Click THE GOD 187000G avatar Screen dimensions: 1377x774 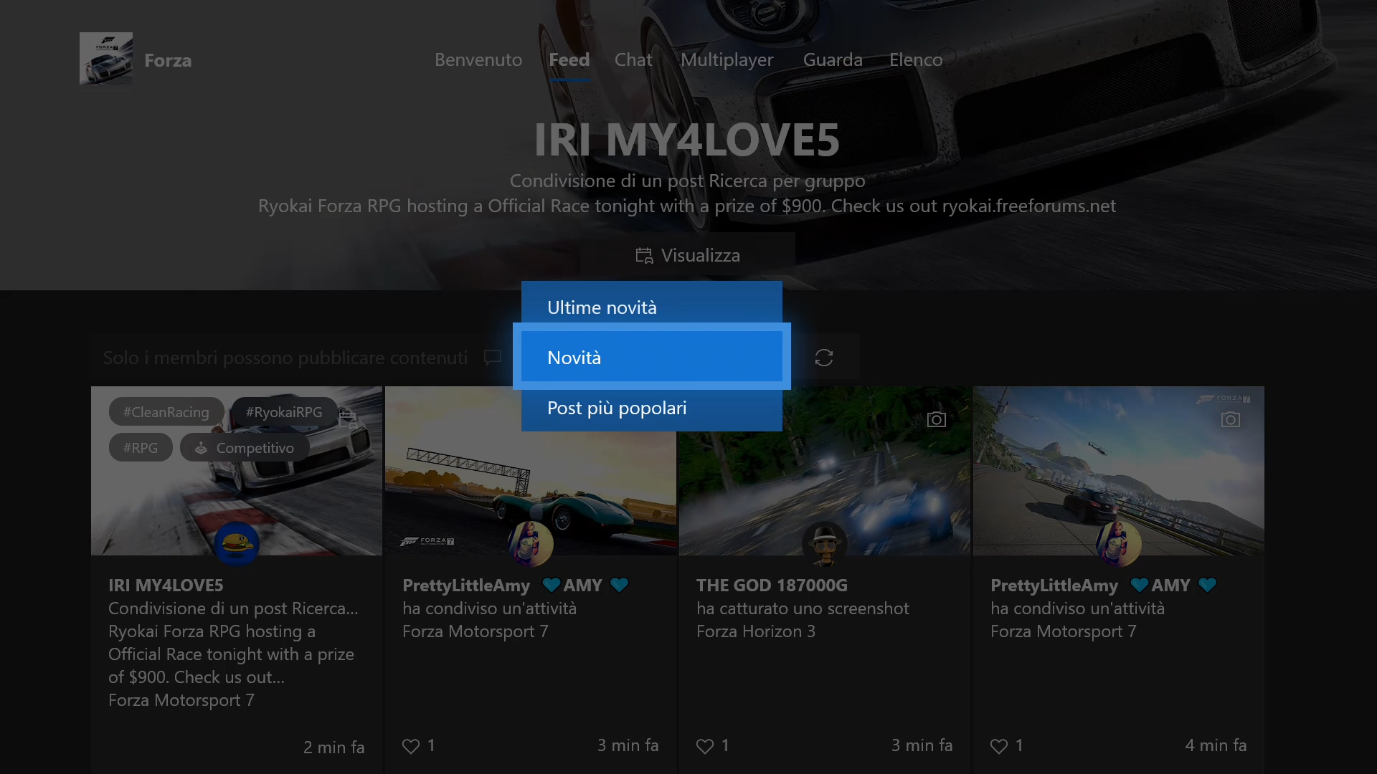coord(825,543)
